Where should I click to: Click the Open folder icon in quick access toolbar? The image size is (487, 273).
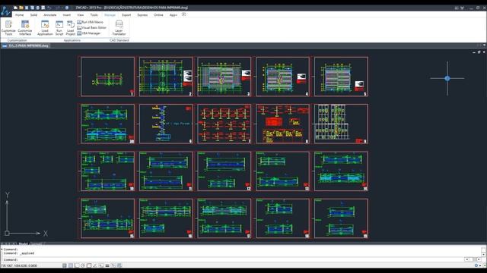coord(21,8)
